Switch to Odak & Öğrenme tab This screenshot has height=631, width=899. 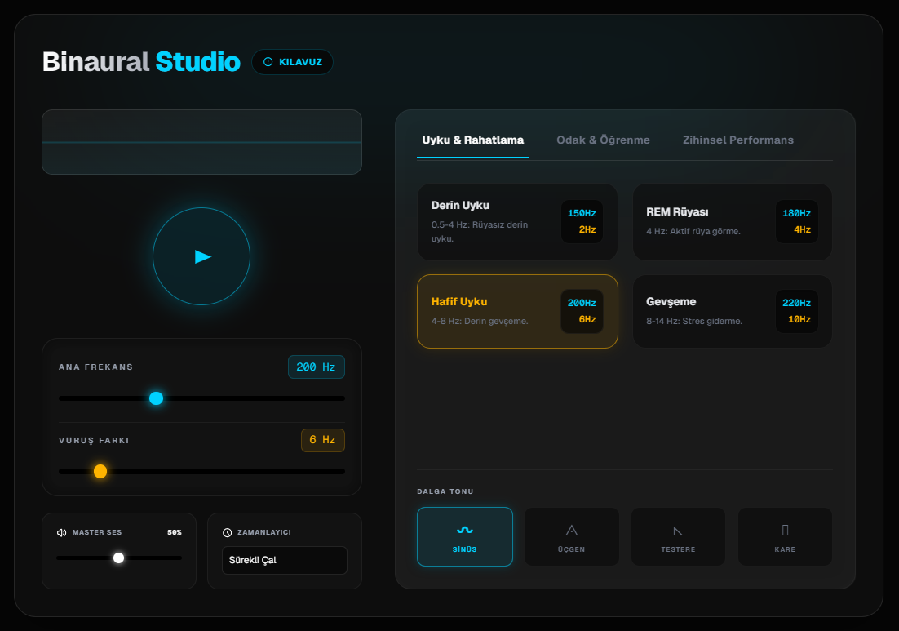(x=603, y=140)
